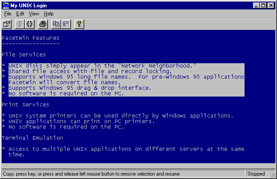The width and height of the screenshot is (277, 179).
Task: Click the 'Terminal Emulation' heading text
Action: pyautogui.click(x=32, y=138)
